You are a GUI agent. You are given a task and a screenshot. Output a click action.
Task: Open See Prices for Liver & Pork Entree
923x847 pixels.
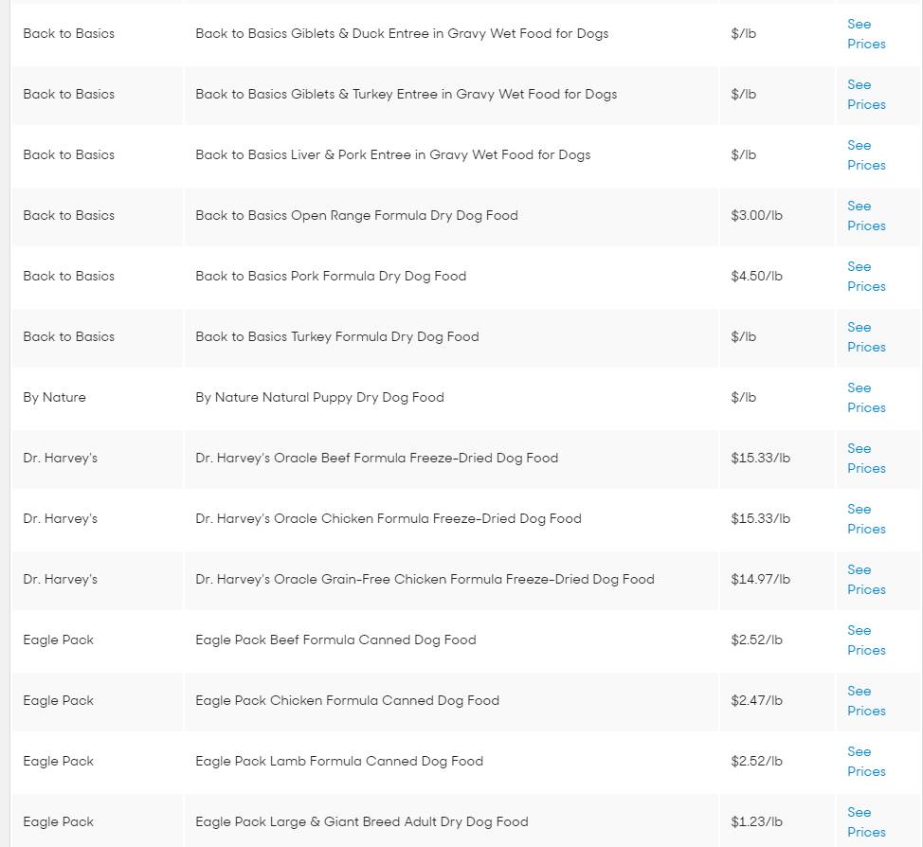click(866, 155)
